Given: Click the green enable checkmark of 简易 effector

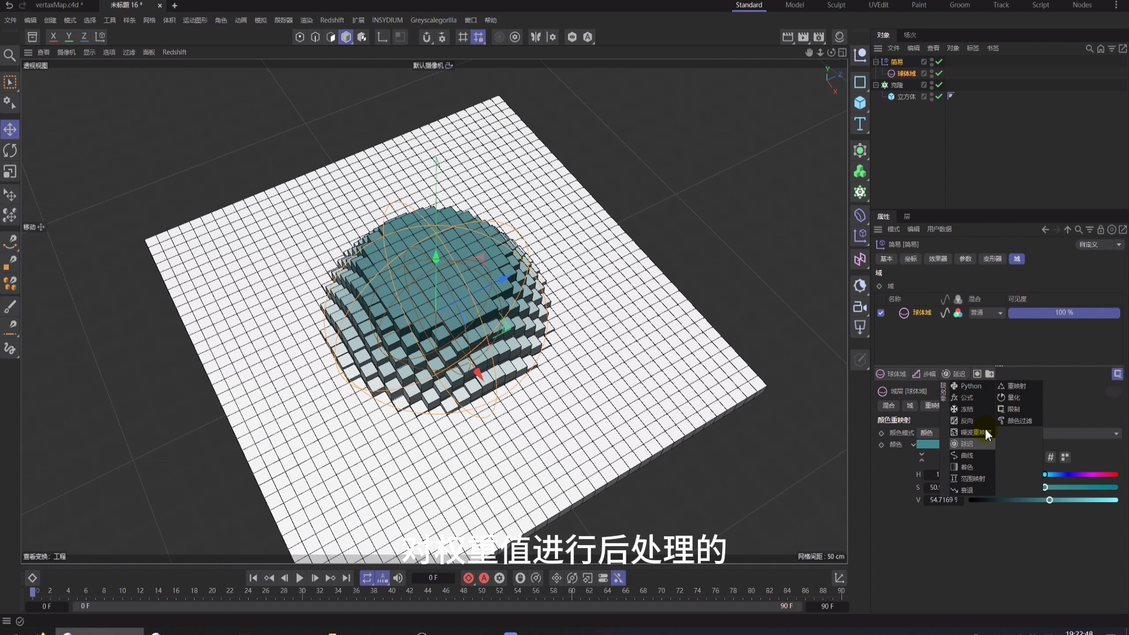Looking at the screenshot, I should 939,61.
